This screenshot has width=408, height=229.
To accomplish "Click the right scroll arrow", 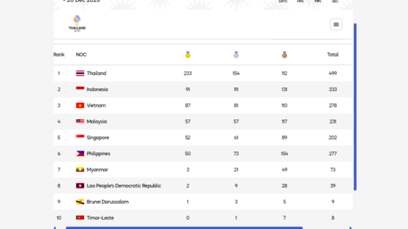I will pyautogui.click(x=351, y=228).
